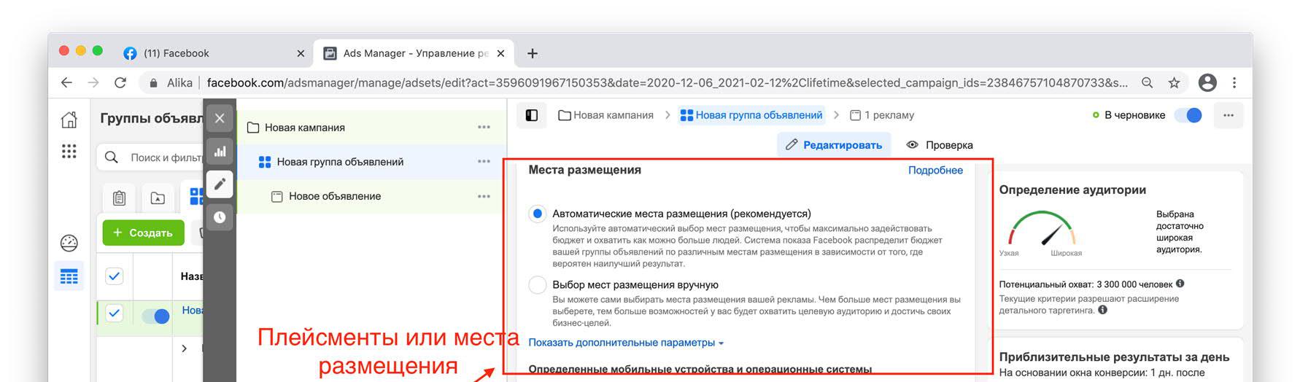Image resolution: width=1300 pixels, height=382 pixels.
Task: Open options for Новая группа объявлений
Action: [484, 162]
